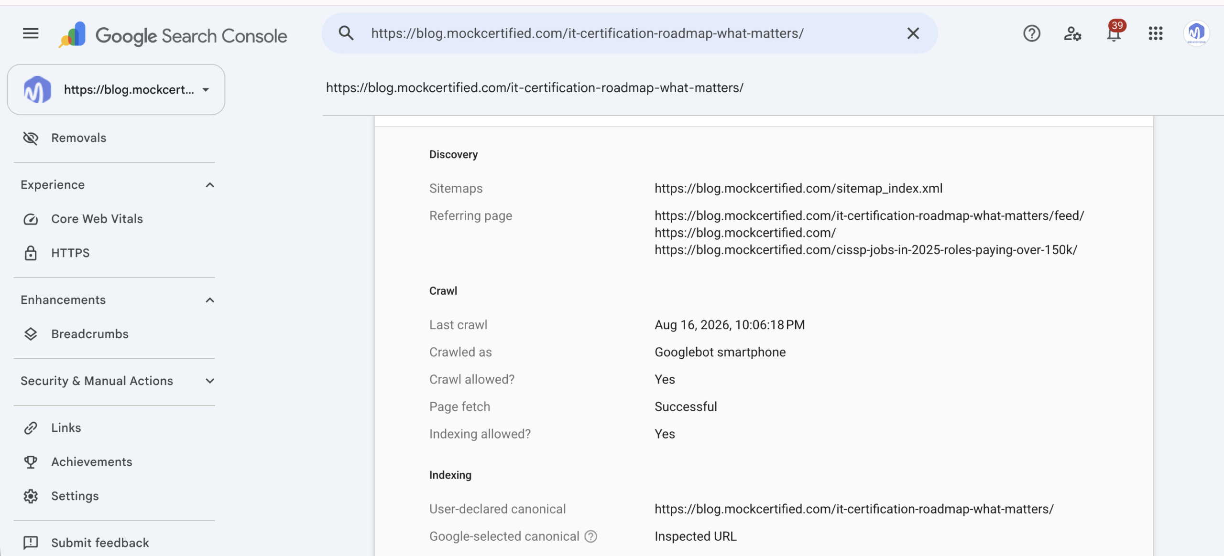Viewport: 1224px width, 556px height.
Task: Click the Breadcrumbs layers icon
Action: 31,334
